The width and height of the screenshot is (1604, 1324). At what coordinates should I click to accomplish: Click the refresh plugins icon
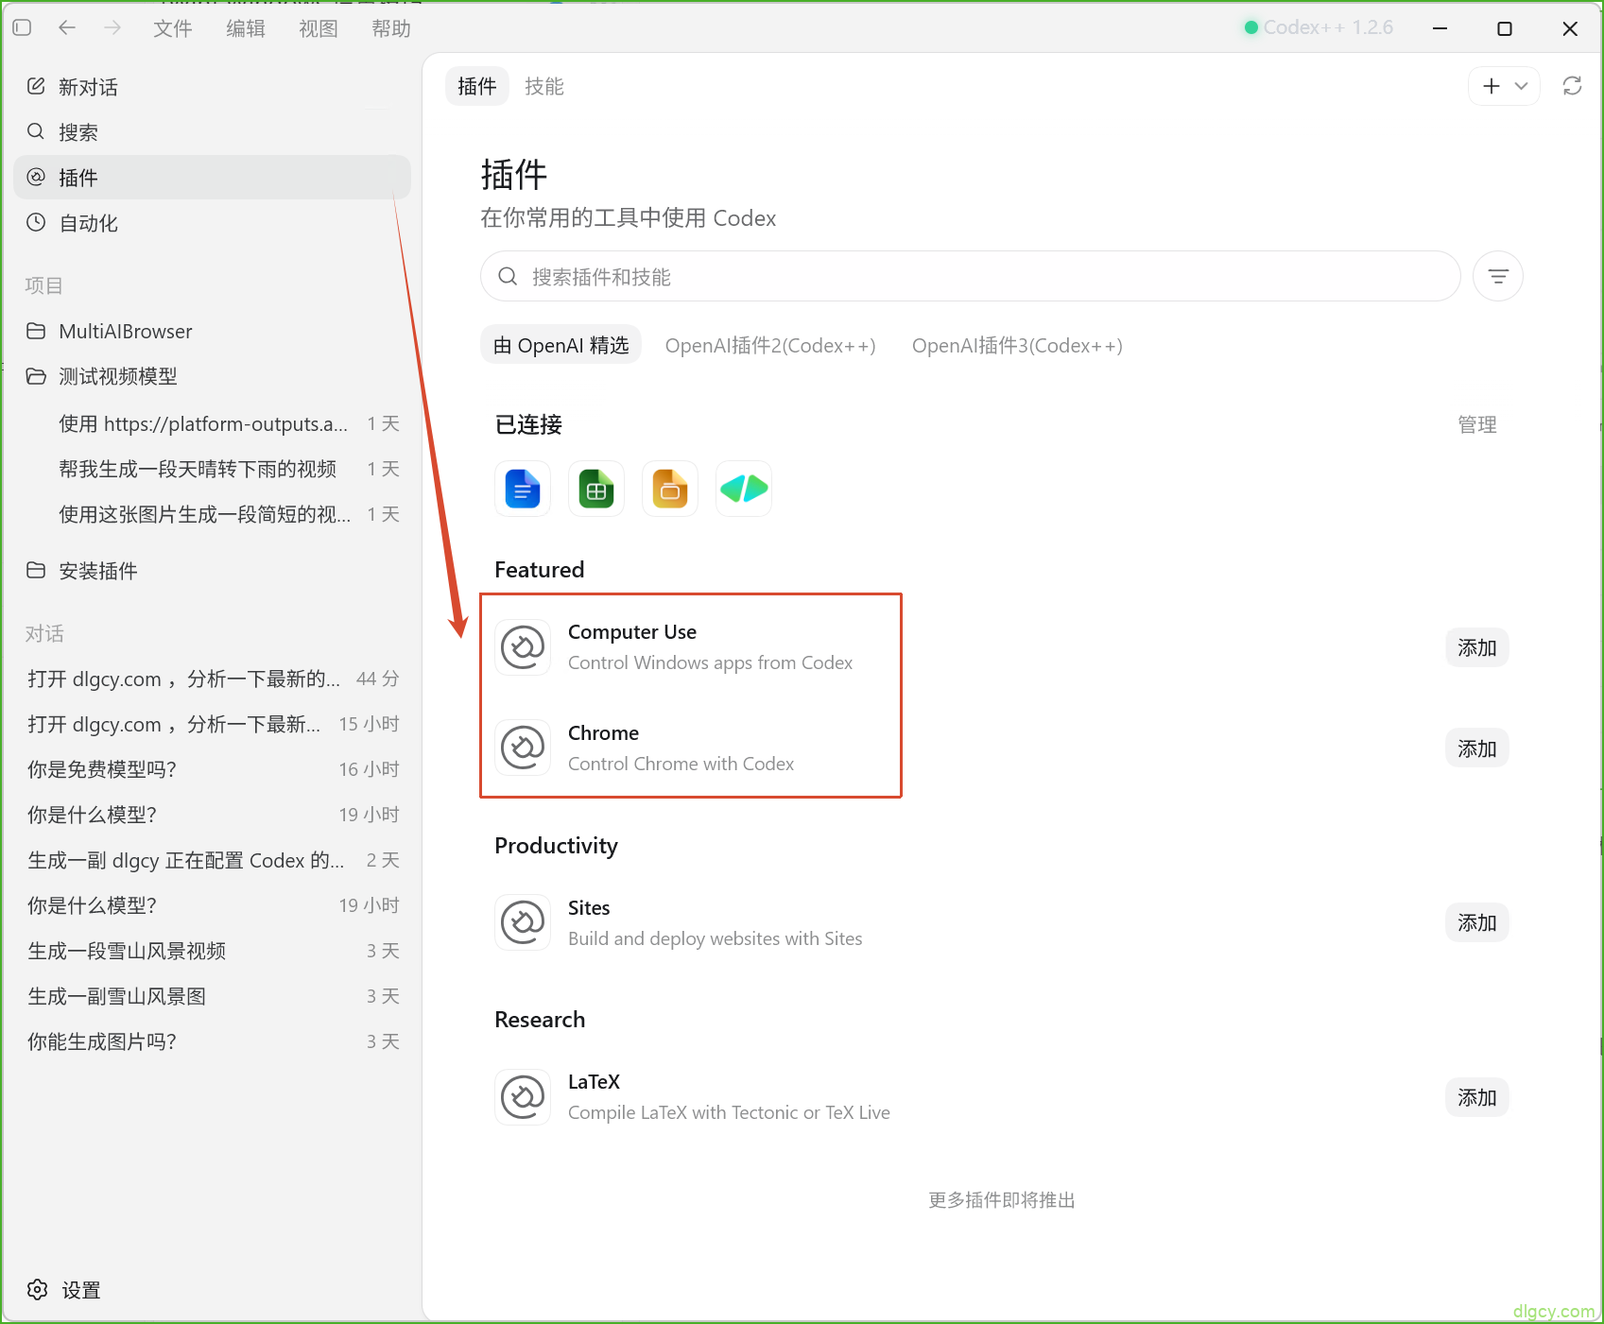[x=1572, y=86]
